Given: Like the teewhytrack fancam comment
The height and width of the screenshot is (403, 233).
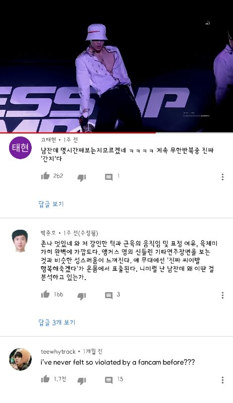Looking at the screenshot, I should 45,379.
